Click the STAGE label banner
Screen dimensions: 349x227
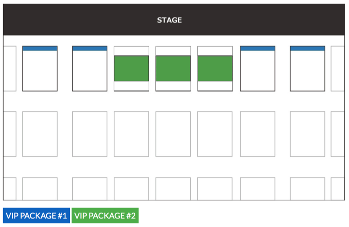[174, 20]
